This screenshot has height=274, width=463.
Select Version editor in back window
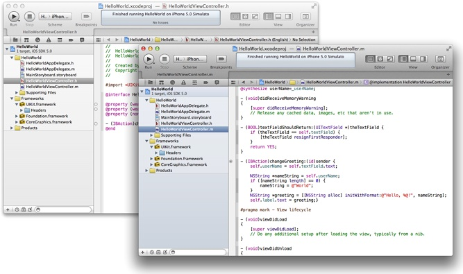[x=255, y=17]
